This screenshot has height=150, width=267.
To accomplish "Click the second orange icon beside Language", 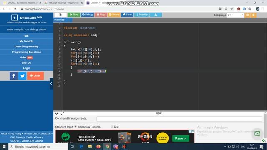I will tap(254, 15).
